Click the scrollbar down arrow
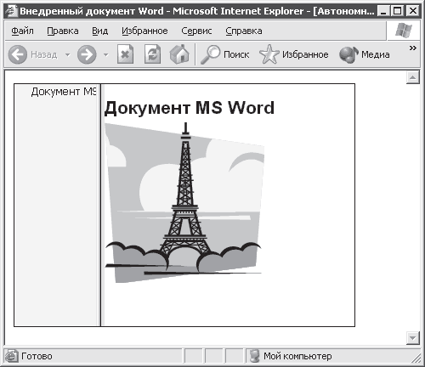This screenshot has width=425, height=367. pyautogui.click(x=413, y=338)
